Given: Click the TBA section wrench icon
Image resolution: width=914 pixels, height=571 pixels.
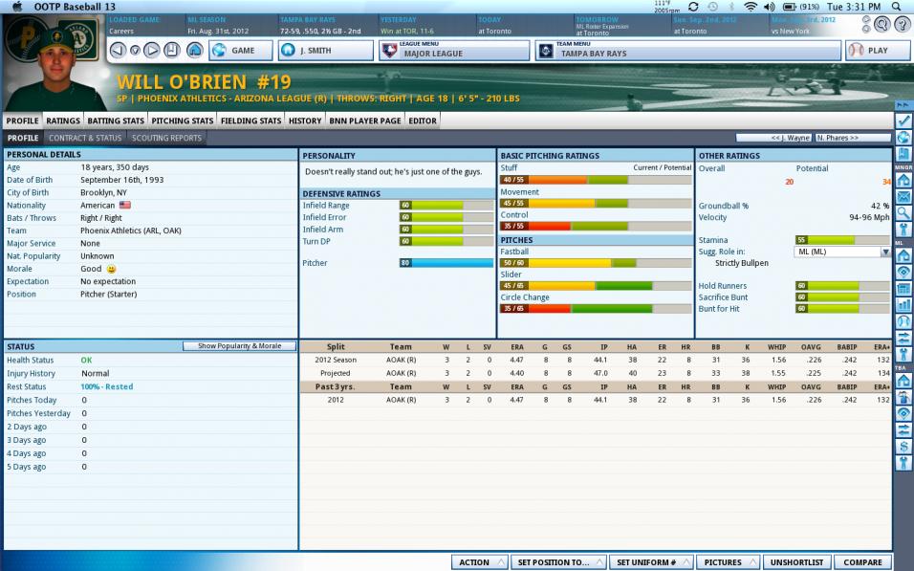Looking at the screenshot, I should 903,463.
